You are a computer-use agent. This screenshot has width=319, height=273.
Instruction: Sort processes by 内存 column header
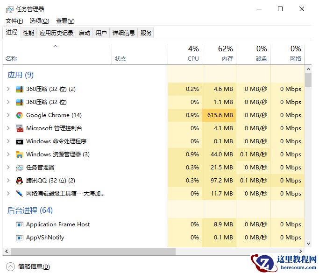(219, 55)
